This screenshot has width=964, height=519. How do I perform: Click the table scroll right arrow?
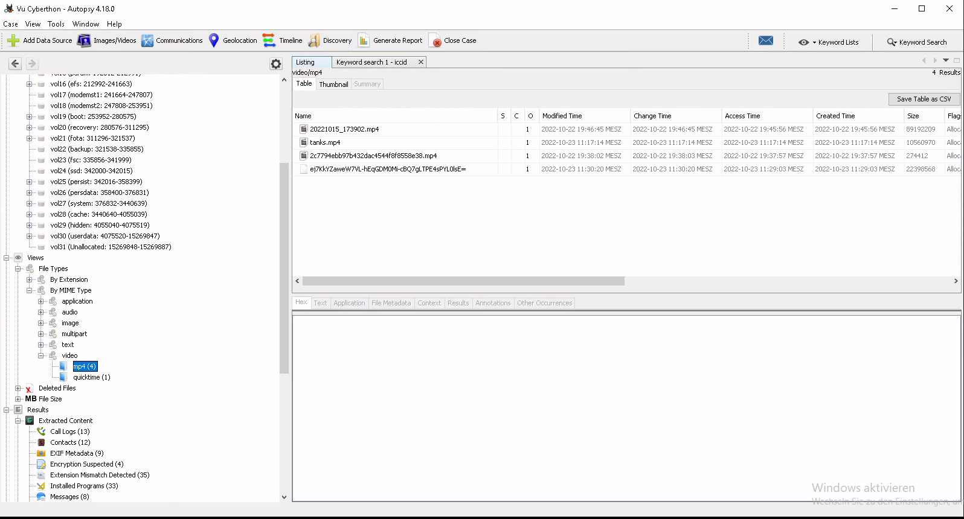(x=956, y=281)
